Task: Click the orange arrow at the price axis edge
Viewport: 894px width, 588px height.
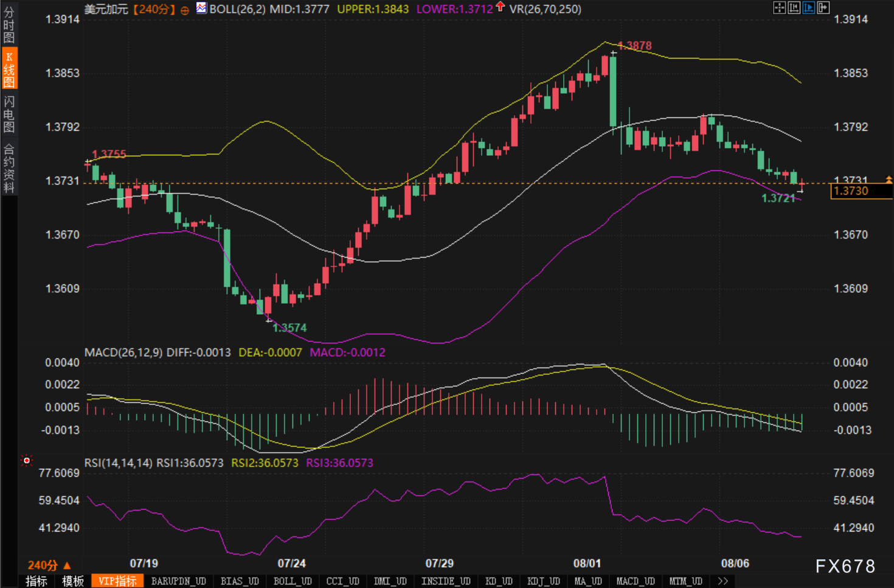Action: (x=889, y=179)
